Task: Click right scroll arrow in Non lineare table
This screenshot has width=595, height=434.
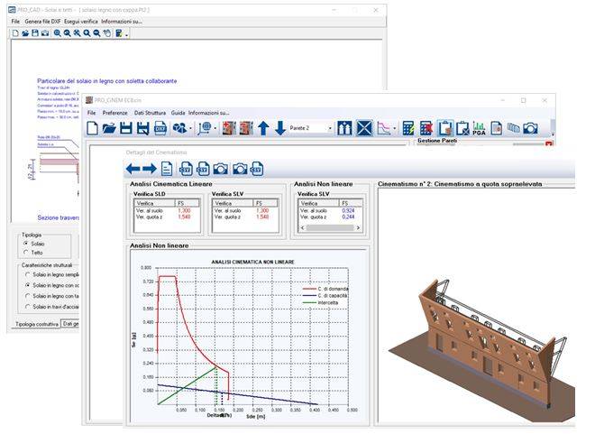Action: point(358,227)
